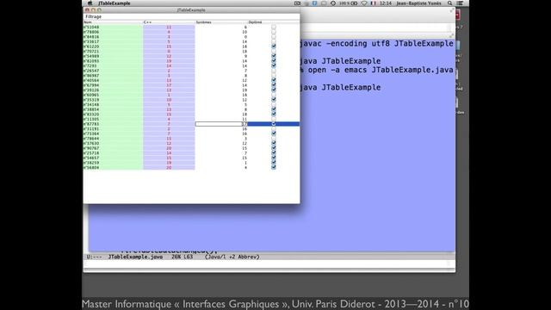Click the open -a emacs line in Terminal
Viewport: 551px width, 310px height.
point(377,70)
